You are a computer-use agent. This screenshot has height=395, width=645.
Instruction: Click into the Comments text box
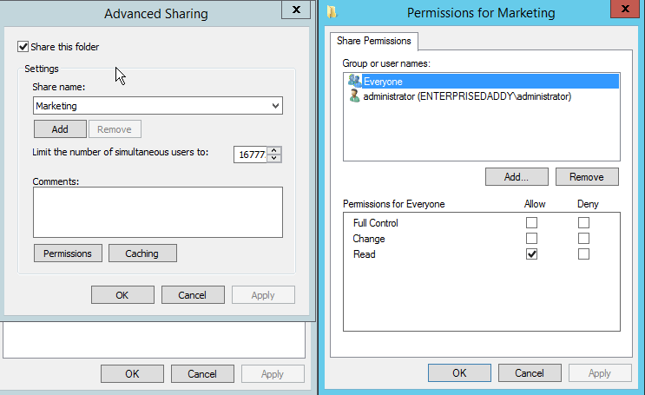[158, 212]
